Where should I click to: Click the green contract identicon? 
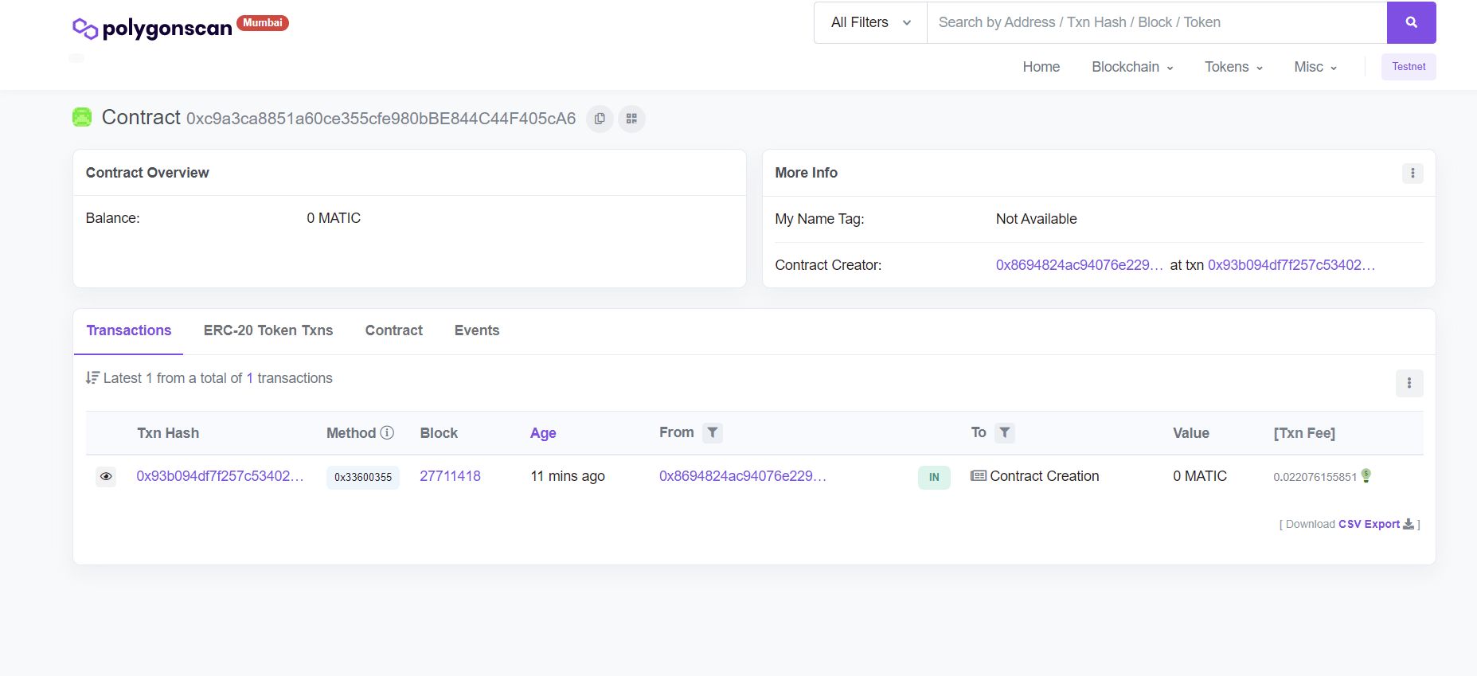[82, 117]
